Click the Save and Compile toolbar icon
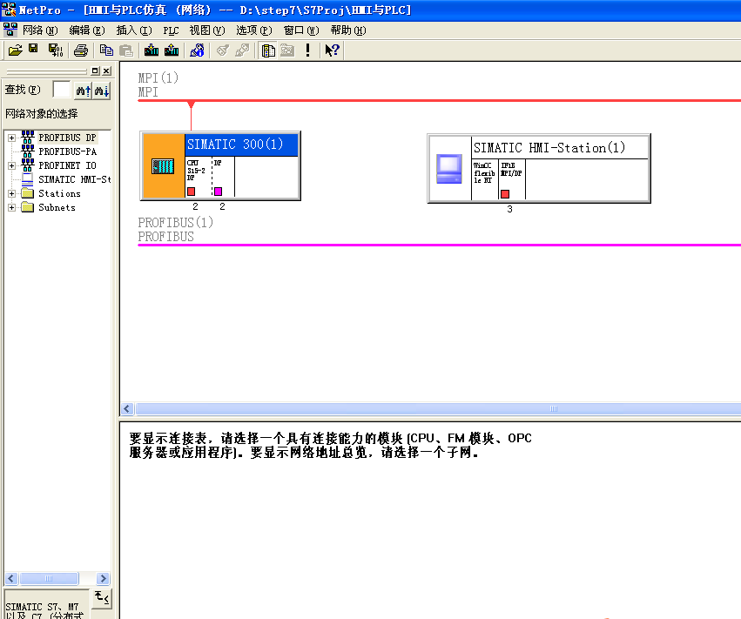The image size is (741, 619). coord(56,50)
